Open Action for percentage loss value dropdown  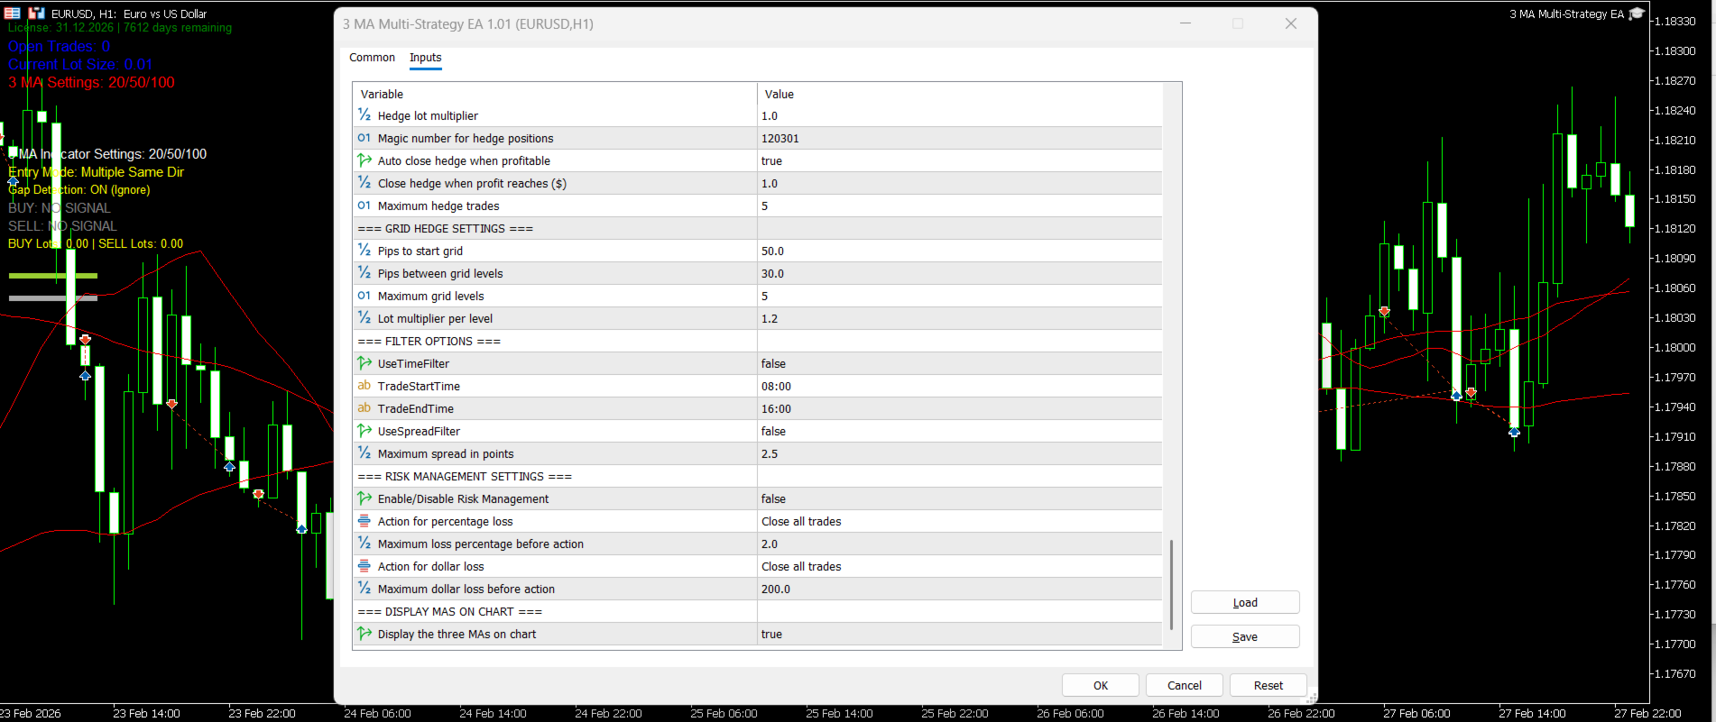point(960,521)
